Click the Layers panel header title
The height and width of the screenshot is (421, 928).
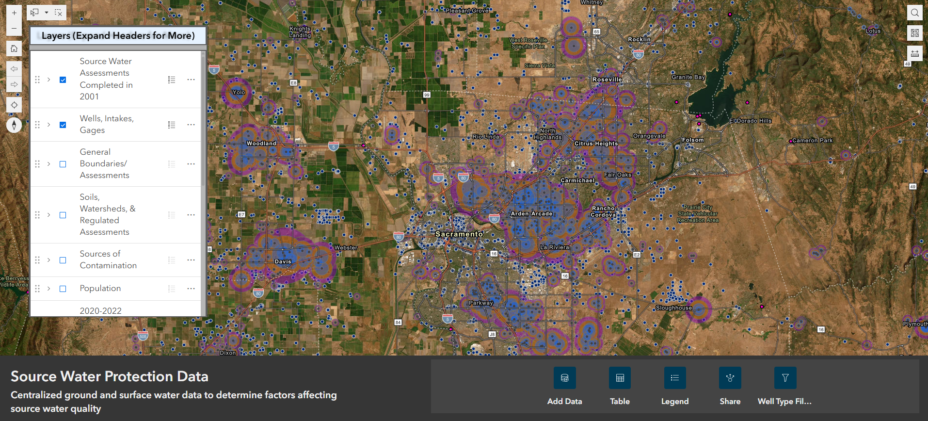tap(118, 35)
